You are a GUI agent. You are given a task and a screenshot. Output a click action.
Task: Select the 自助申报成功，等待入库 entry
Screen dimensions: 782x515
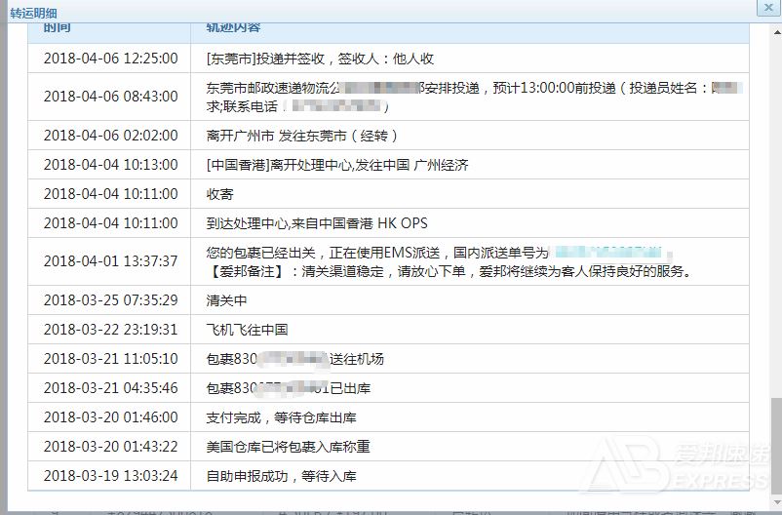pyautogui.click(x=281, y=476)
